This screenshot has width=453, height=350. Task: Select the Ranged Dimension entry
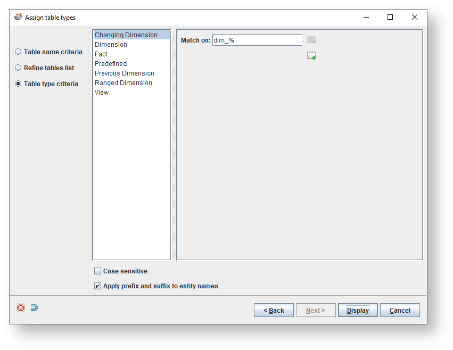[x=123, y=82]
